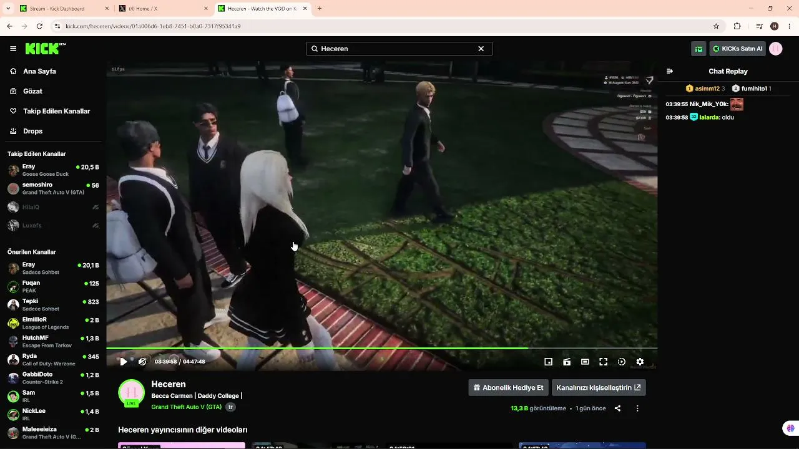The width and height of the screenshot is (799, 449).
Task: Go to Ana Sayfa
Action: point(40,71)
